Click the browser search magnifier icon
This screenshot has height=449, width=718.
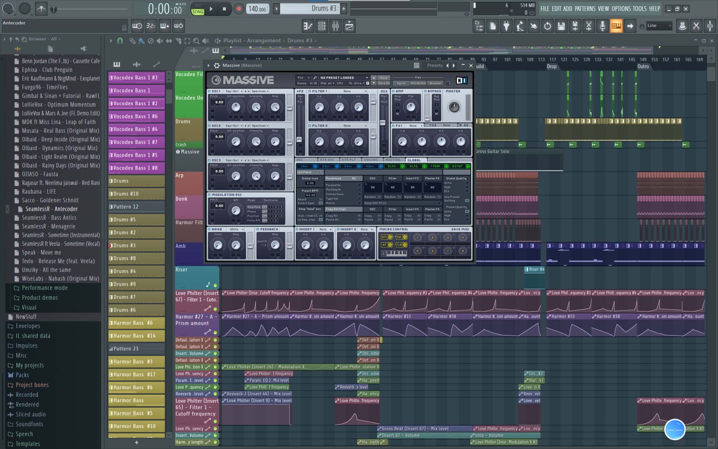[x=24, y=39]
